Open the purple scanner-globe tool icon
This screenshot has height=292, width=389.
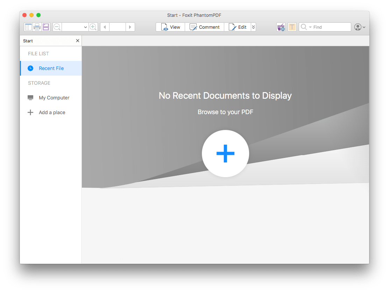(x=281, y=27)
